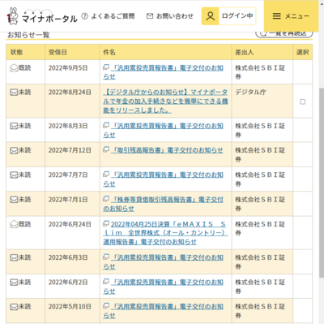Click external-link icon in 2022年6月3日 subject
Viewport: 324px width, 324px height.
tap(106, 257)
